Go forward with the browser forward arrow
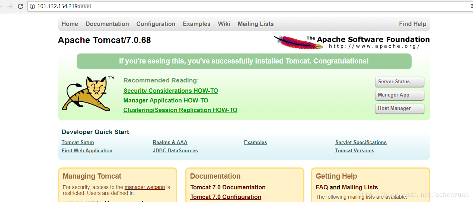473x202 pixels. pos(10,6)
